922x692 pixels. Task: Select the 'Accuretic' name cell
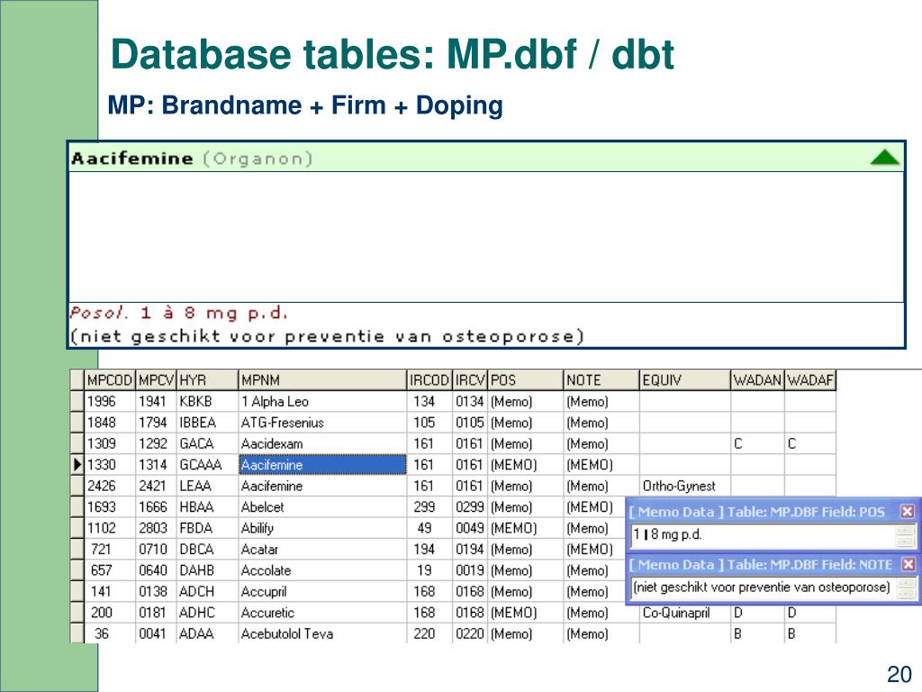(x=323, y=613)
